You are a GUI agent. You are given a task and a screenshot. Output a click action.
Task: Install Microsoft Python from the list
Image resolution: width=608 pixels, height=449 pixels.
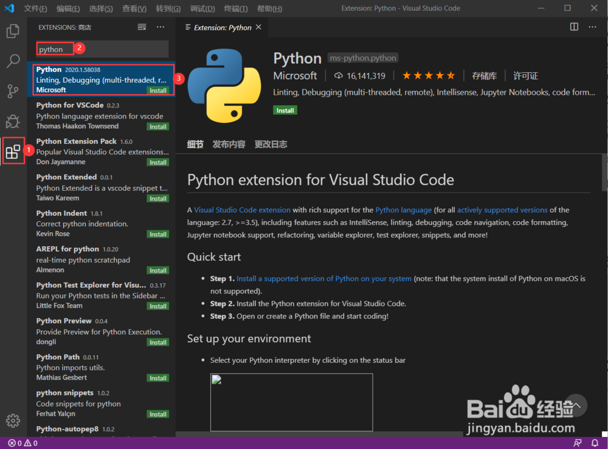click(158, 91)
